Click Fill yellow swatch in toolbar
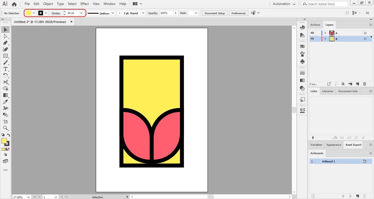374x199 pixels. pyautogui.click(x=4, y=141)
